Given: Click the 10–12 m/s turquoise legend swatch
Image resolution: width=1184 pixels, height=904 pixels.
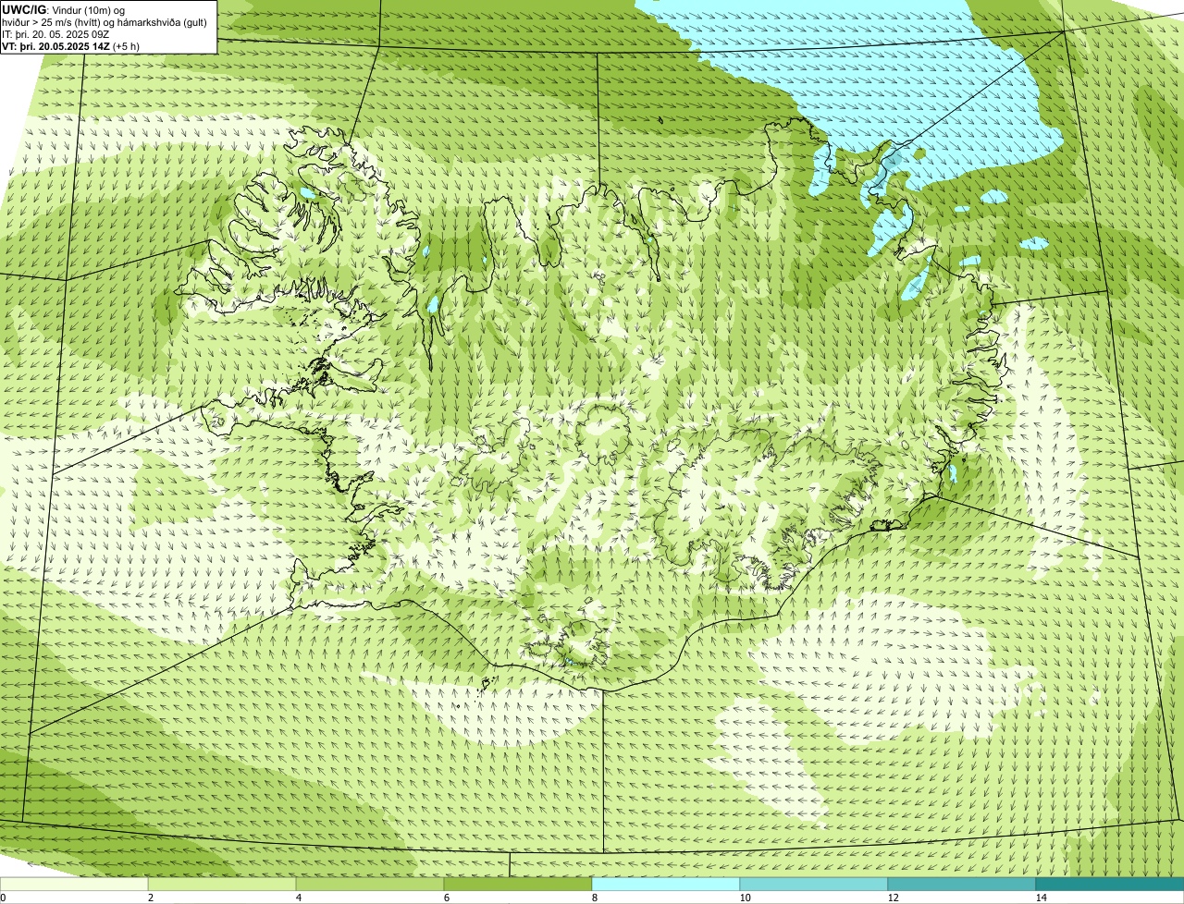Looking at the screenshot, I should (814, 885).
